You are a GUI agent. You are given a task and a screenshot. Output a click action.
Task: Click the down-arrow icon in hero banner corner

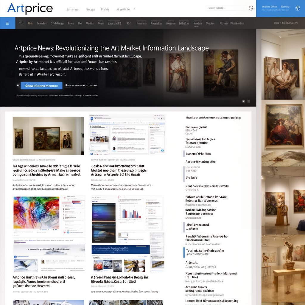click(x=243, y=101)
